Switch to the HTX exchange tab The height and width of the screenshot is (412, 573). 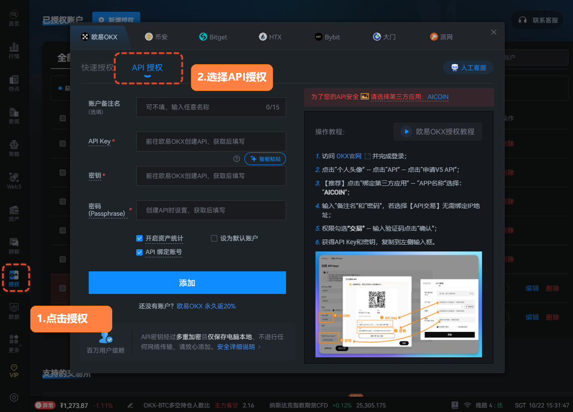pyautogui.click(x=270, y=37)
